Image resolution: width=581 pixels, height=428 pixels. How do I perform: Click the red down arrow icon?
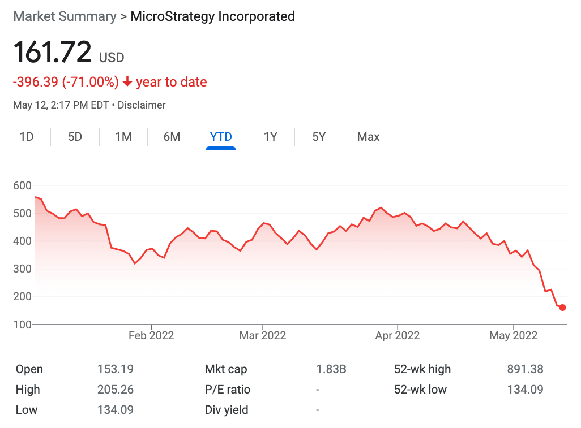click(127, 83)
